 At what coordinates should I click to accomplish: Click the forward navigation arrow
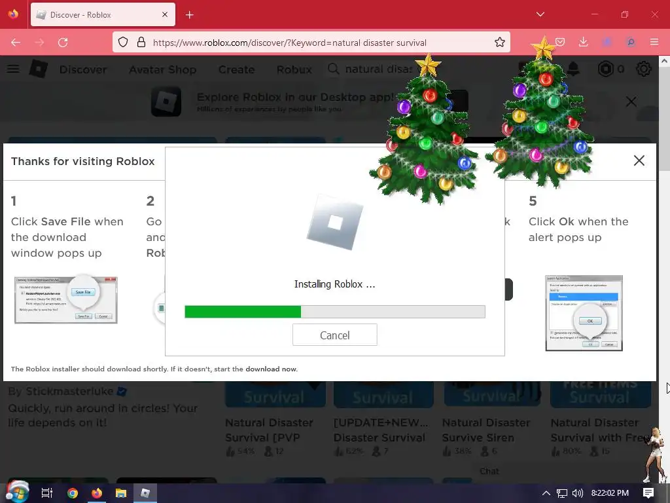[39, 43]
